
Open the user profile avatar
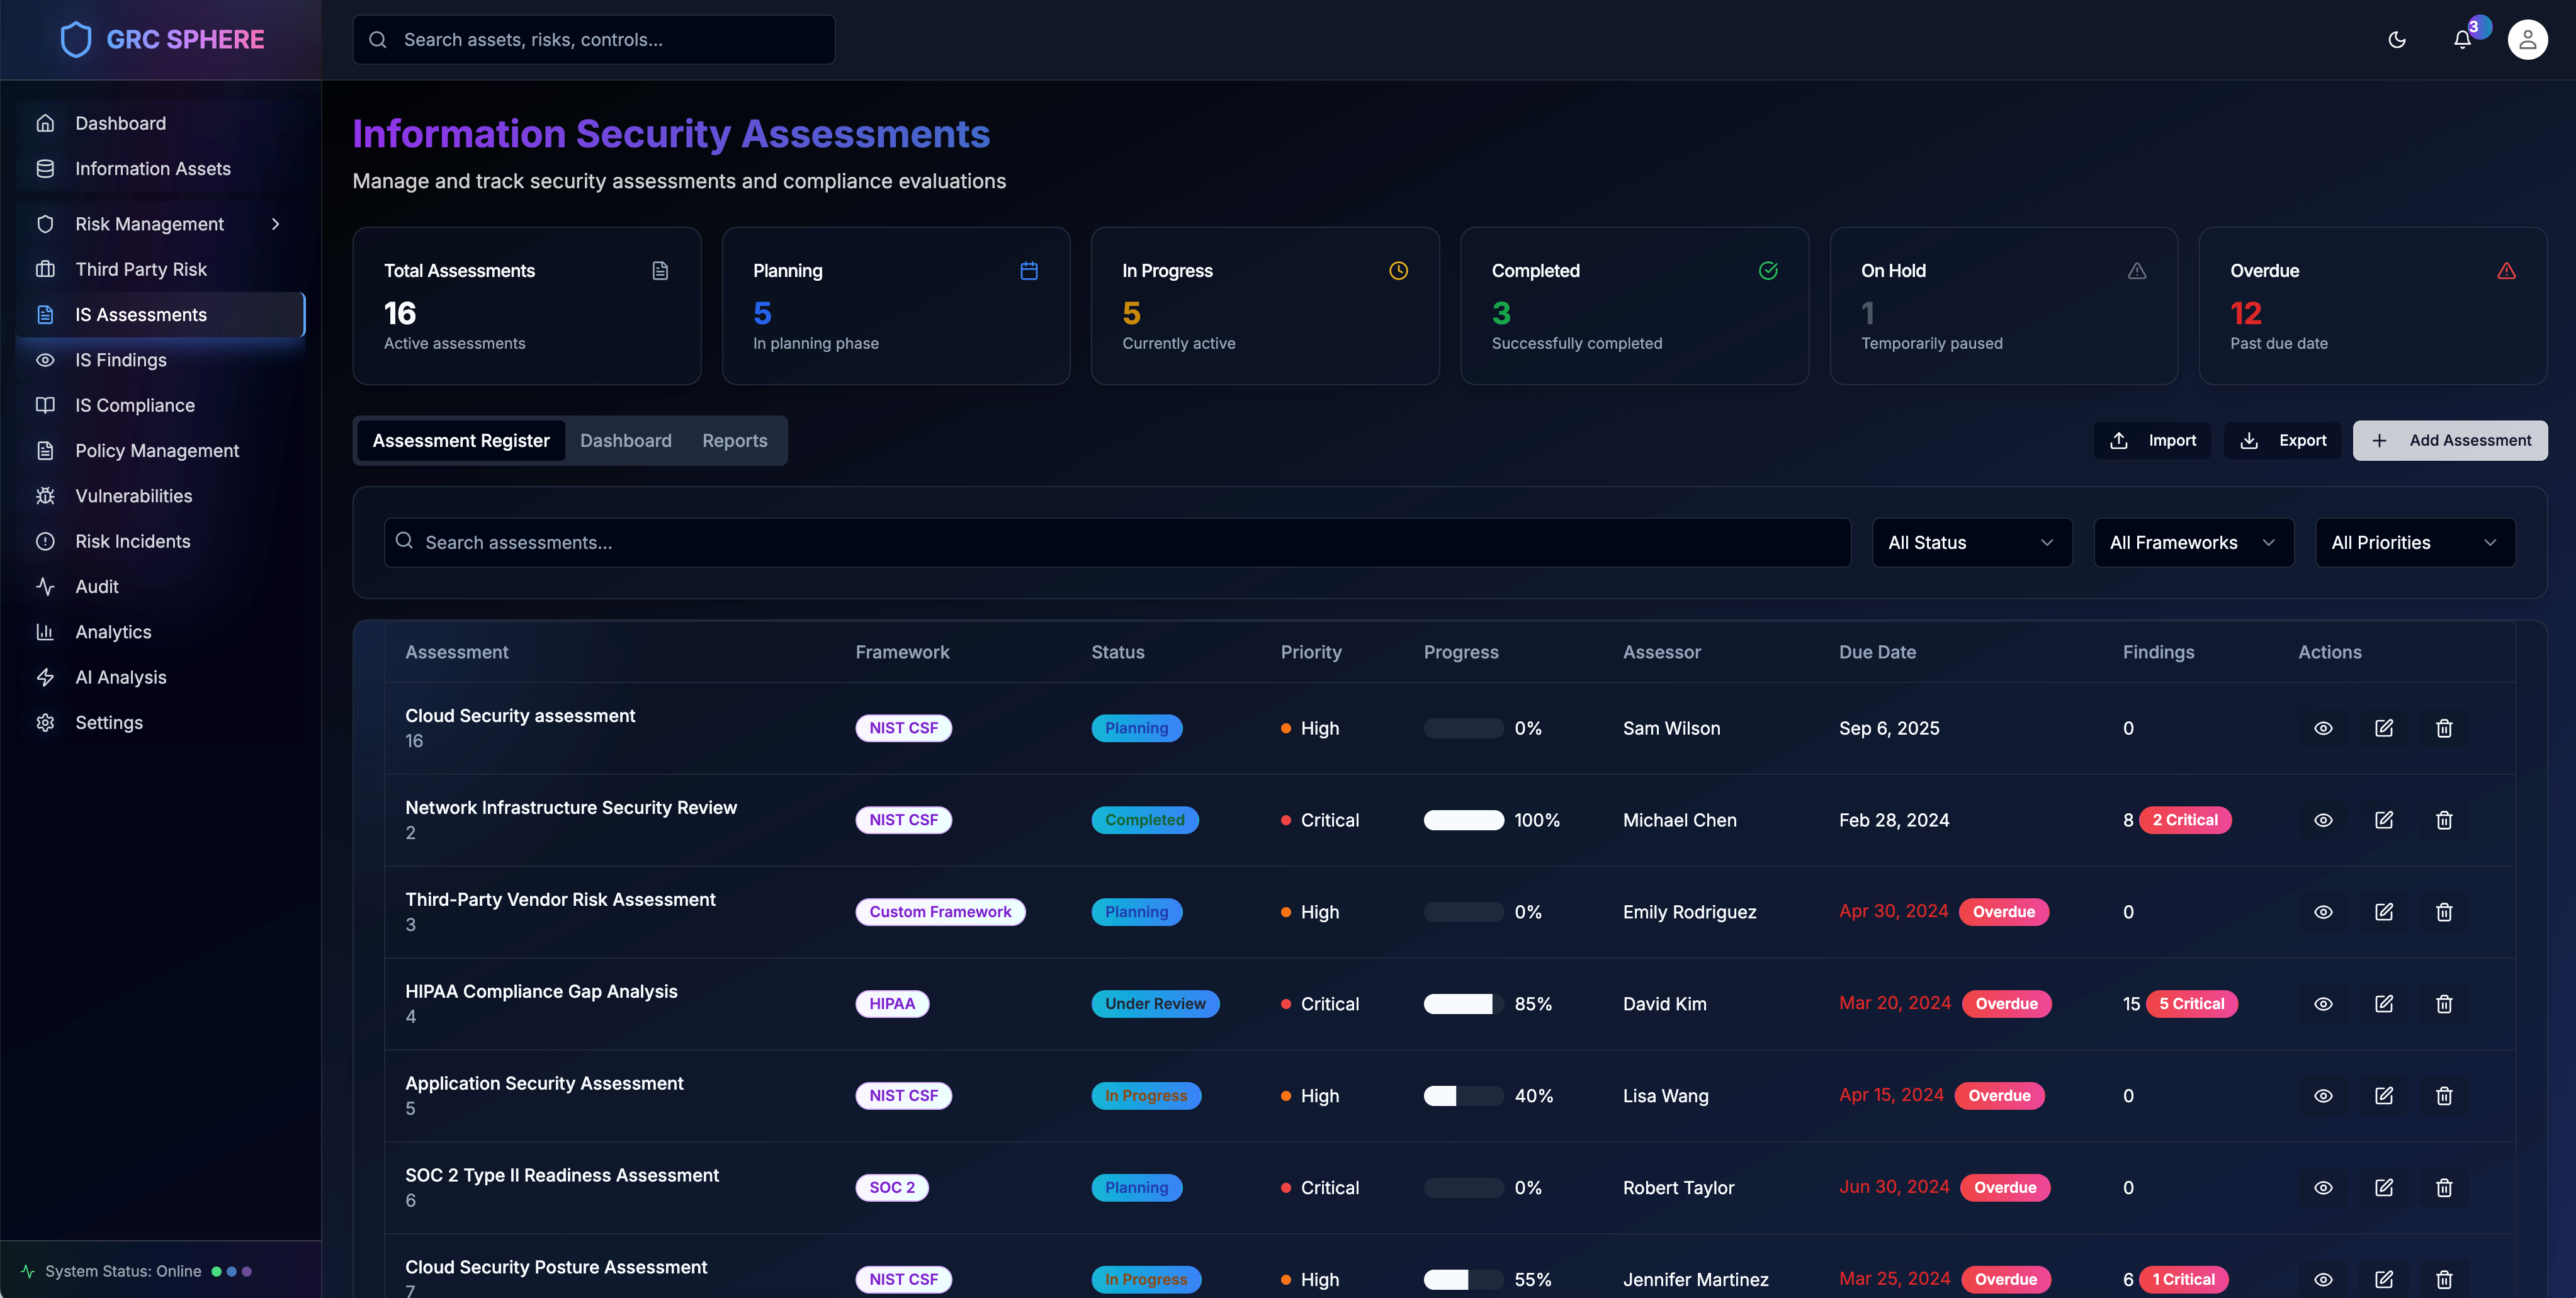pyautogui.click(x=2527, y=40)
